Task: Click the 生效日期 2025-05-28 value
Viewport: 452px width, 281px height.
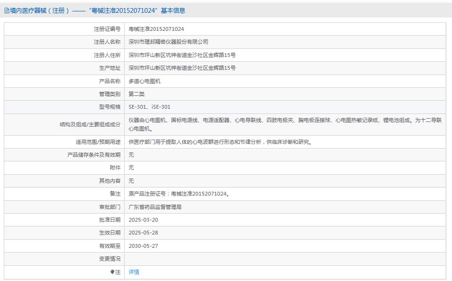Action: (x=144, y=233)
